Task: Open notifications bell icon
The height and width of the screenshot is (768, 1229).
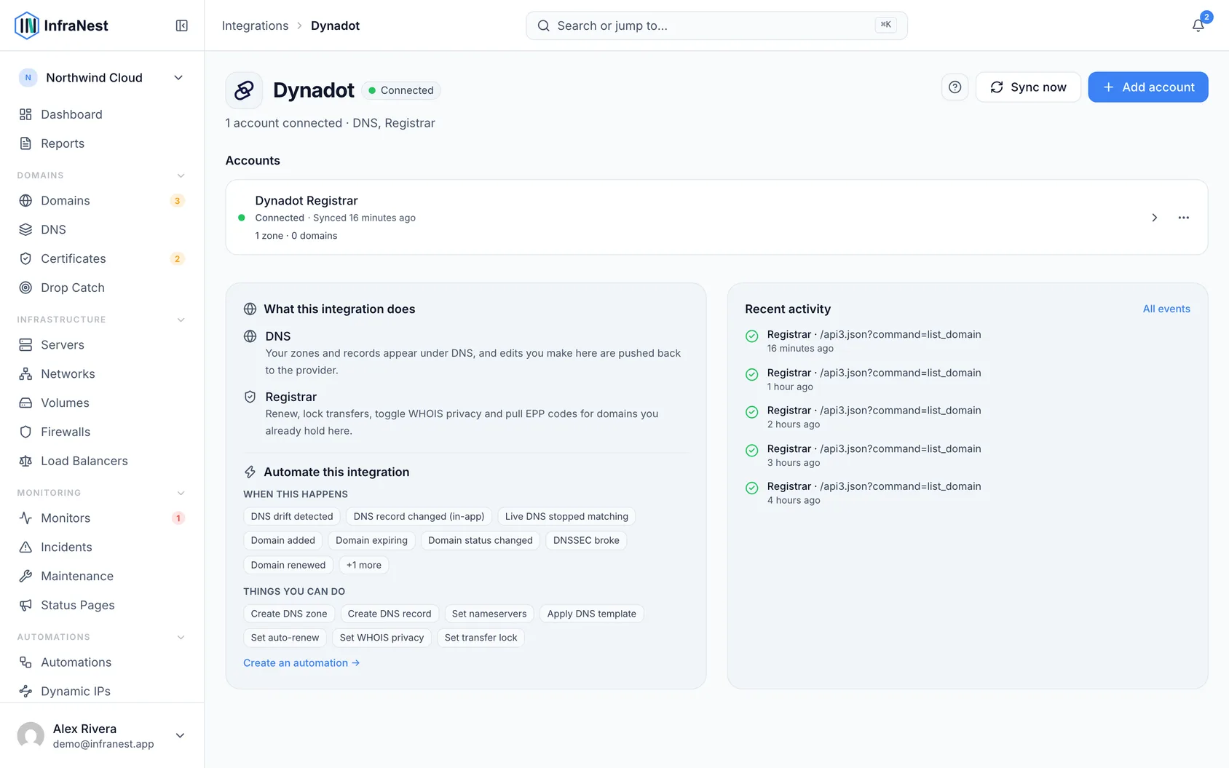Action: tap(1198, 25)
